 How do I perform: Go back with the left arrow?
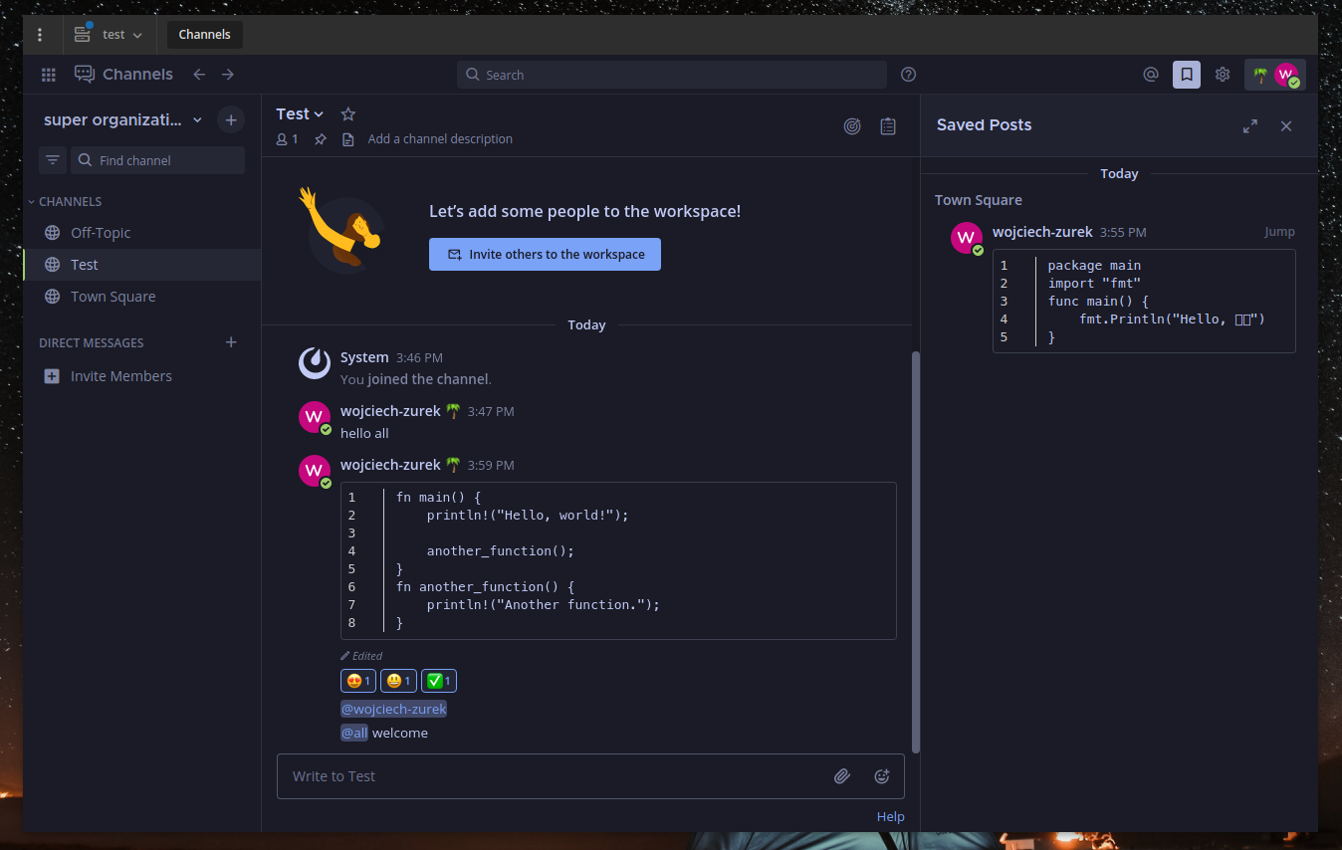tap(199, 75)
